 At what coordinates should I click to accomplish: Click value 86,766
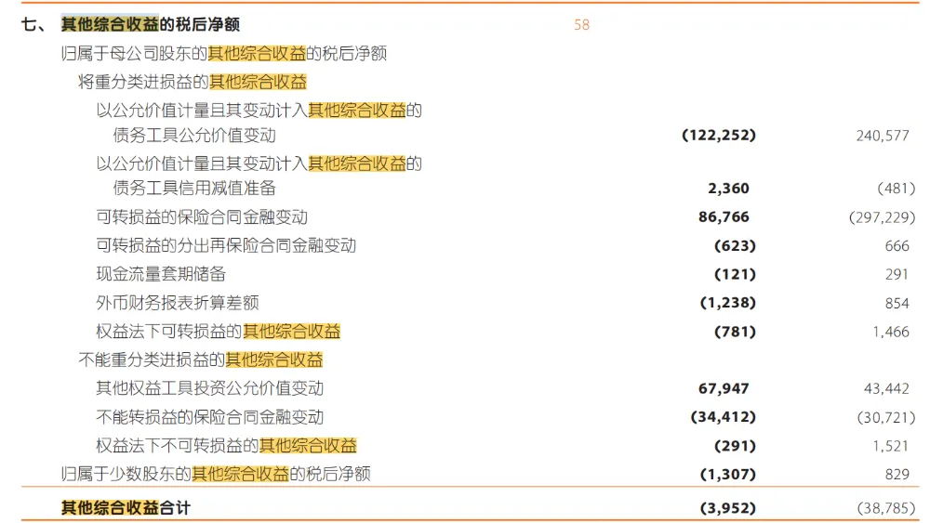pyautogui.click(x=724, y=216)
